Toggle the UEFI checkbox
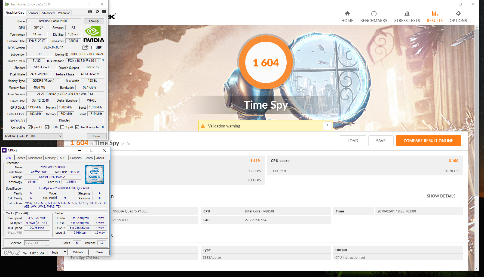484x277 pixels. tap(93, 48)
